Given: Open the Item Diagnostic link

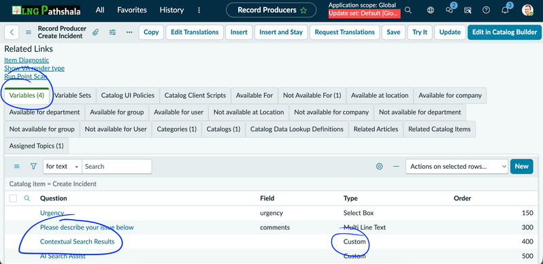Looking at the screenshot, I should click(27, 61).
